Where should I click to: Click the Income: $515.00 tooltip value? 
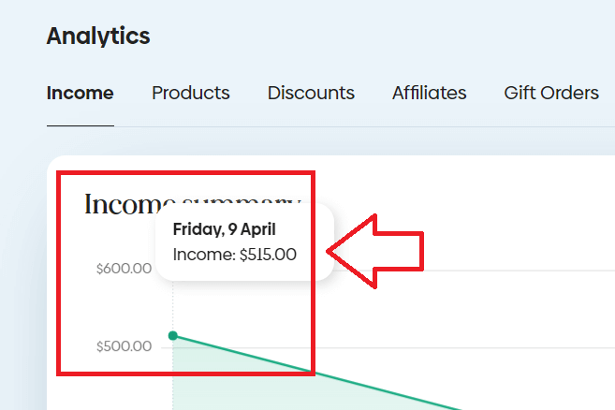tap(234, 254)
